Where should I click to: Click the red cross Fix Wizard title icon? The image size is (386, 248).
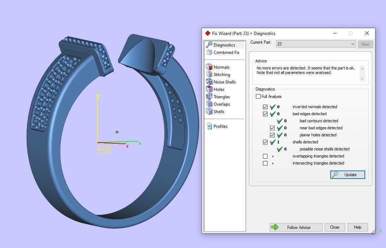[x=208, y=33]
